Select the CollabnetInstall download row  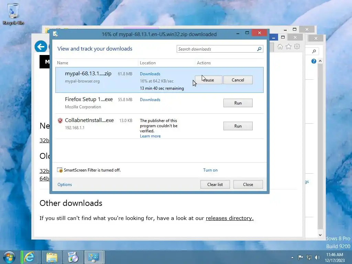[x=159, y=126]
